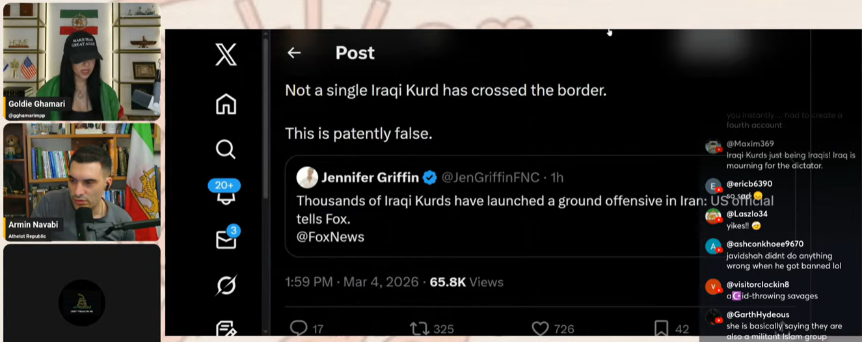862x342 pixels.
Task: Click Armin Navabi's webcam thumbnail
Action: point(82,182)
